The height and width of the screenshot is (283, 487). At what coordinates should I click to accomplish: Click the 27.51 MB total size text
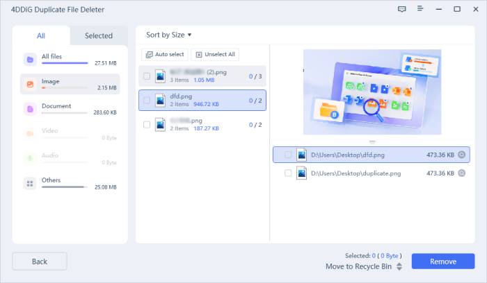[x=106, y=63]
